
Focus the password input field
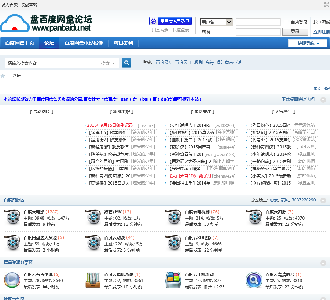(258, 32)
